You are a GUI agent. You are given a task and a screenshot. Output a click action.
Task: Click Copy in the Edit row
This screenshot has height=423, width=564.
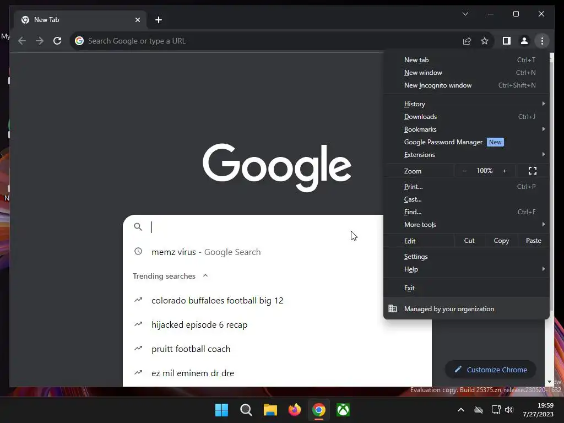click(501, 241)
